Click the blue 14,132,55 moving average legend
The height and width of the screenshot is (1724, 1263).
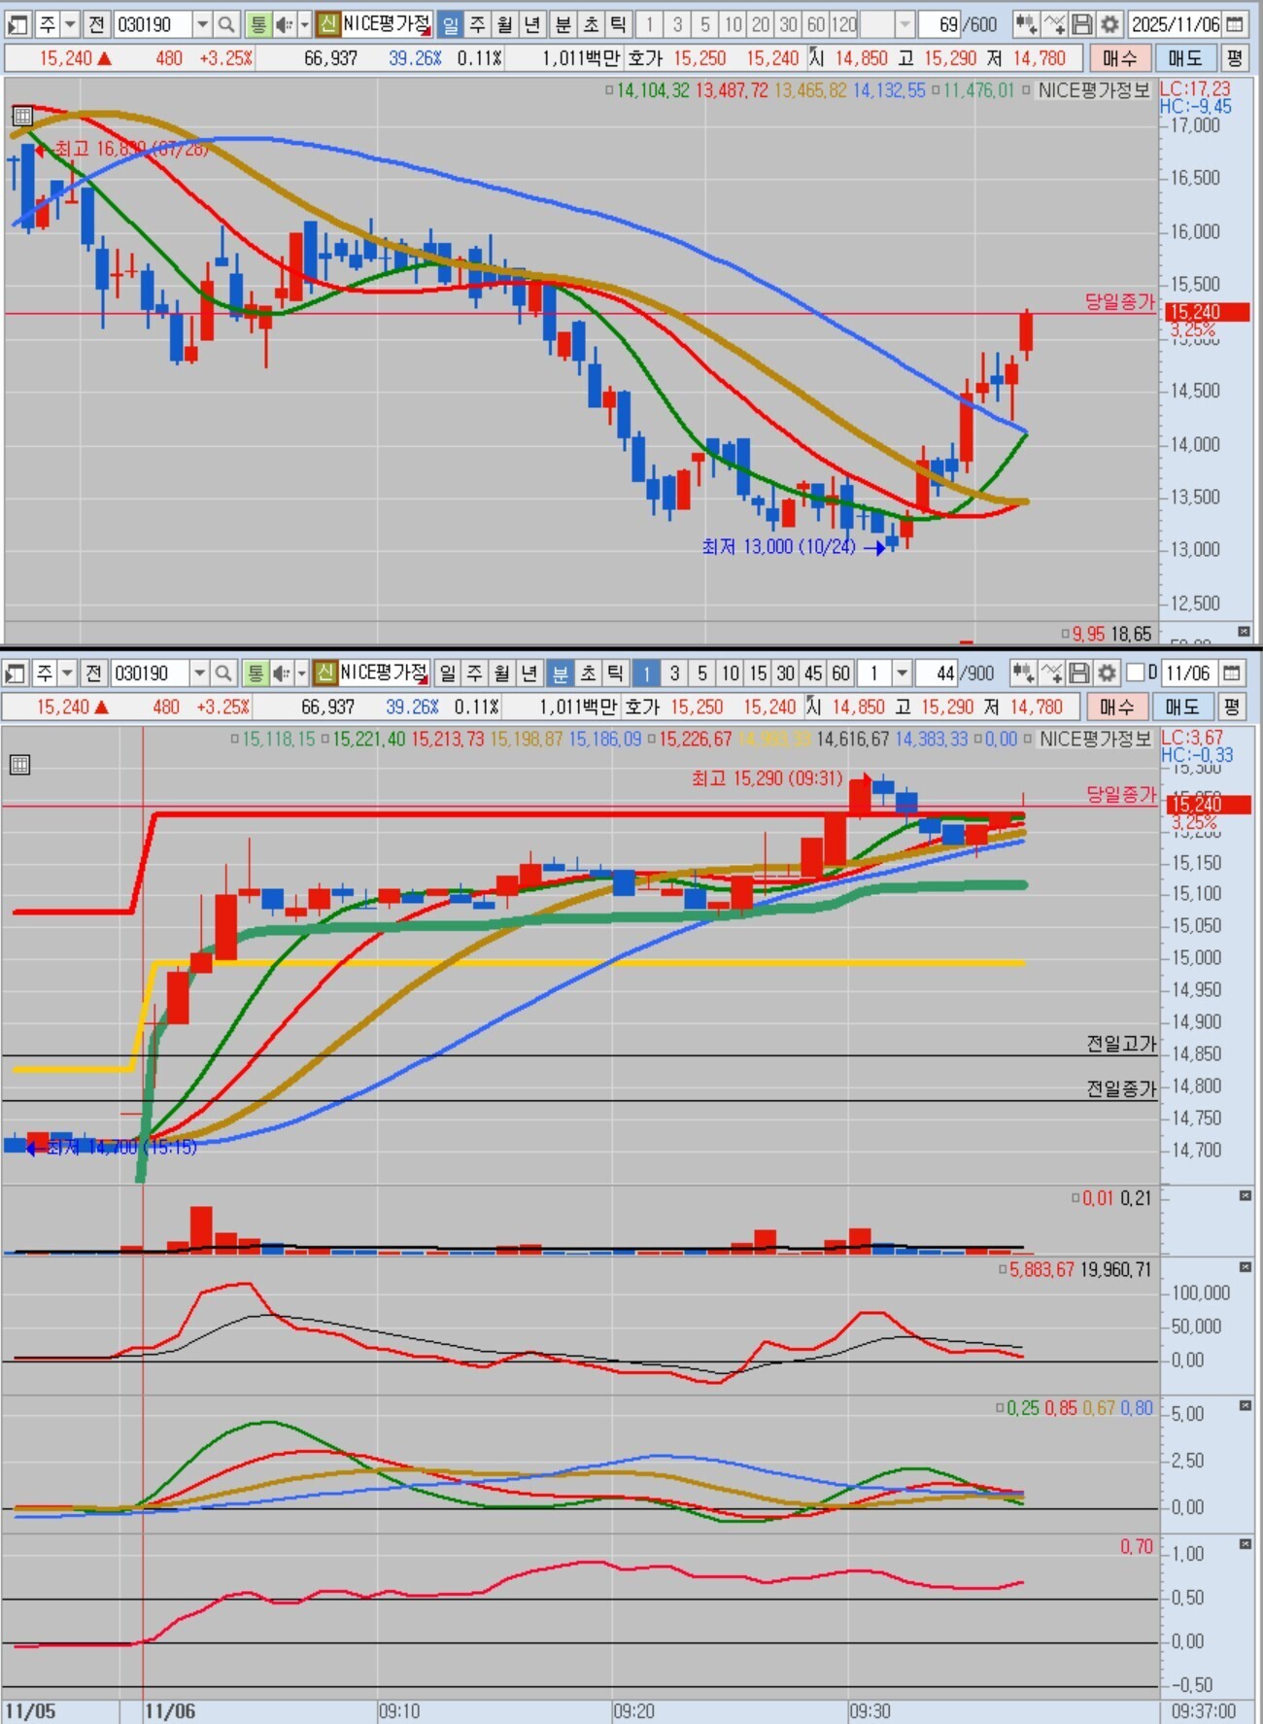889,90
